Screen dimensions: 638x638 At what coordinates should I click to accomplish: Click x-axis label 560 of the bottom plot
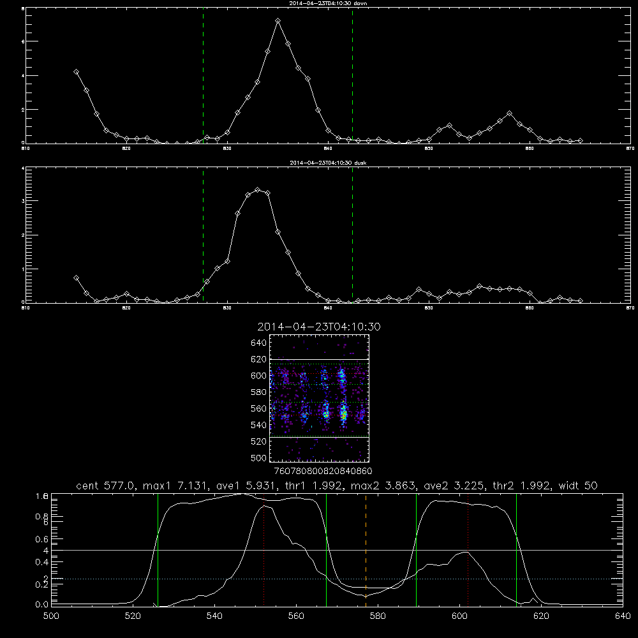pos(296,616)
